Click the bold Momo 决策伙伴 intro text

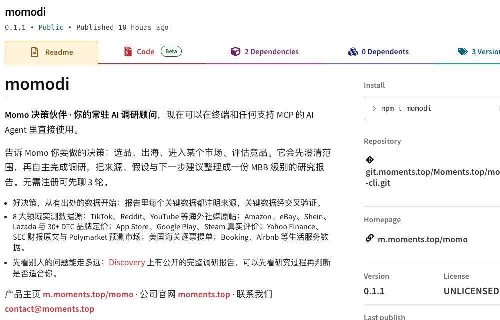pos(81,115)
